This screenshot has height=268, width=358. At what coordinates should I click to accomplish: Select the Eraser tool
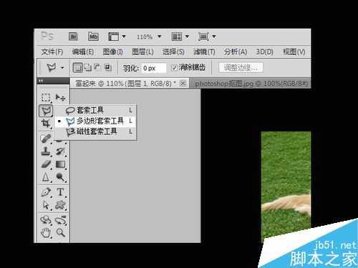click(46, 164)
